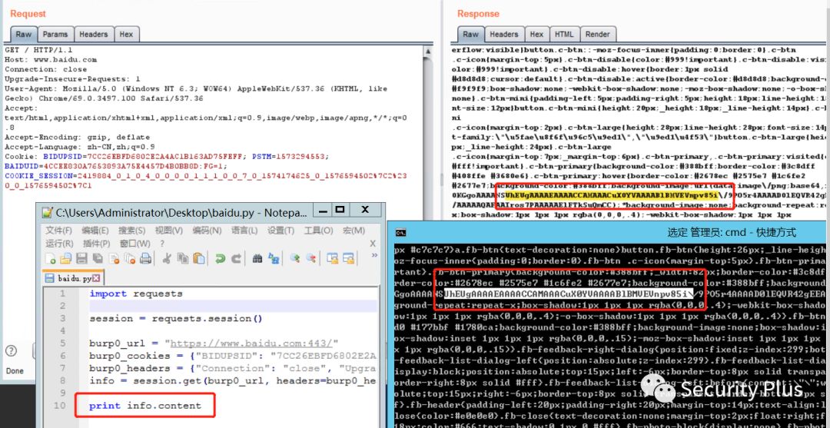Click the Request pane scrollbar up arrow
Screen dimensions: 830x428
tap(427, 51)
